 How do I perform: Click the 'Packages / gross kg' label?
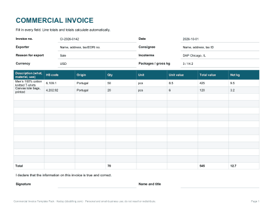[154, 64]
